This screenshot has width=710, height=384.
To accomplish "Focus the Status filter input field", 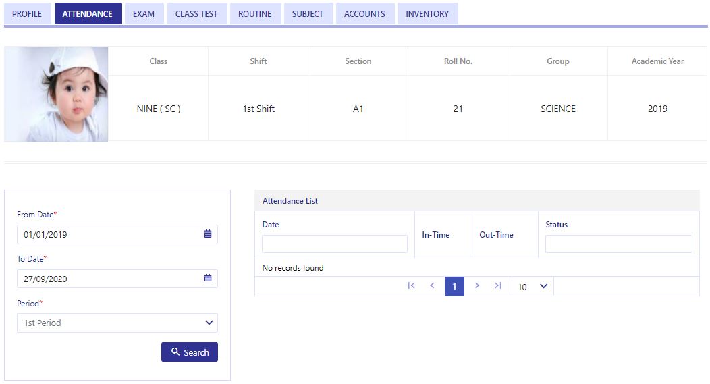I will pos(618,244).
